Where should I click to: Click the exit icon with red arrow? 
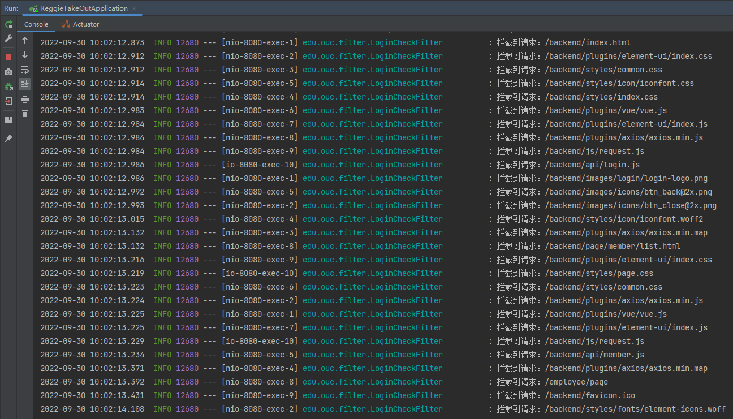pyautogui.click(x=8, y=101)
